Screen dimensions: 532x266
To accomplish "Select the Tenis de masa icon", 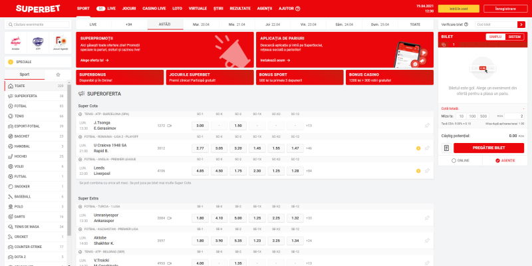I will (x=11, y=227).
